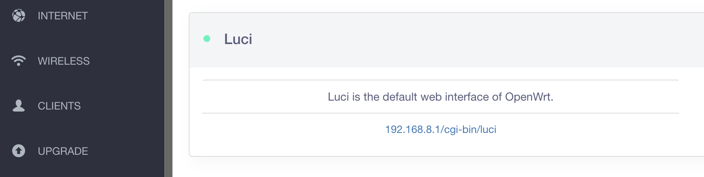The width and height of the screenshot is (704, 177).
Task: Click the green status dot beside Luci
Action: pos(207,39)
